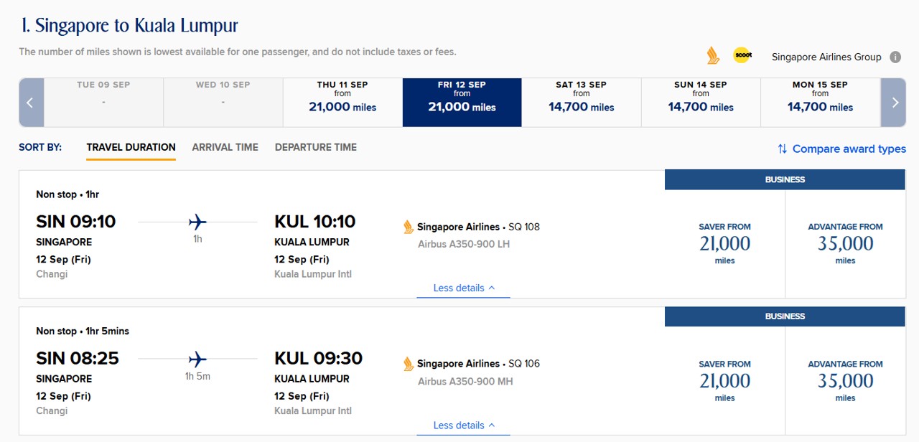Collapse details for flight SQ 108
The height and width of the screenshot is (442, 919).
coord(463,288)
